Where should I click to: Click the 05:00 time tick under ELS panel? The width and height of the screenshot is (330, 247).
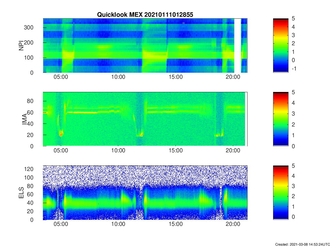[61, 224]
